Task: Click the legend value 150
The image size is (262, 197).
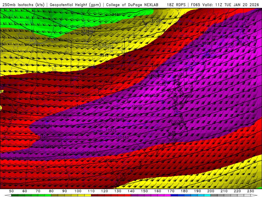Action: pos(144,191)
